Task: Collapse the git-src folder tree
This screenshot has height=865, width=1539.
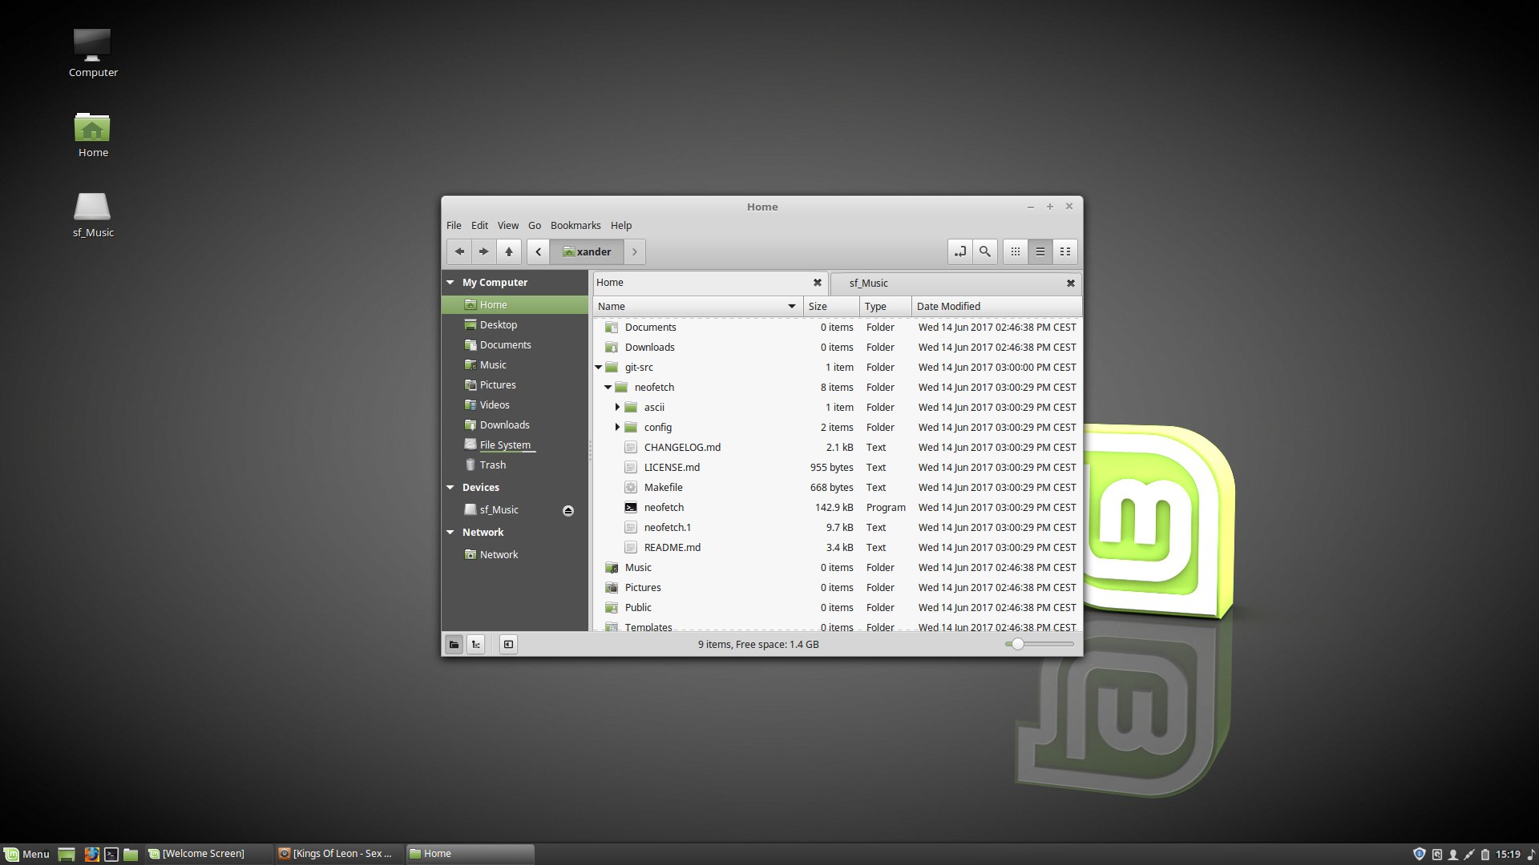Action: pos(599,368)
